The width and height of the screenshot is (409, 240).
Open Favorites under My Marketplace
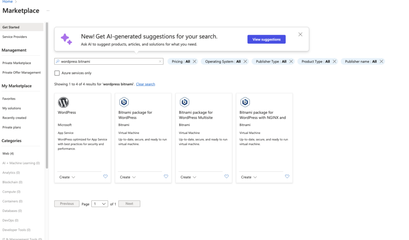pyautogui.click(x=9, y=99)
